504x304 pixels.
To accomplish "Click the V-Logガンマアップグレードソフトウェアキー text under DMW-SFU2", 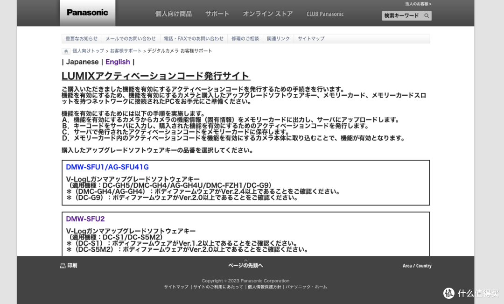I will (x=131, y=231).
